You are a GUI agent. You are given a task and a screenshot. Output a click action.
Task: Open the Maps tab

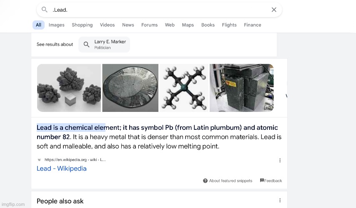(x=188, y=25)
